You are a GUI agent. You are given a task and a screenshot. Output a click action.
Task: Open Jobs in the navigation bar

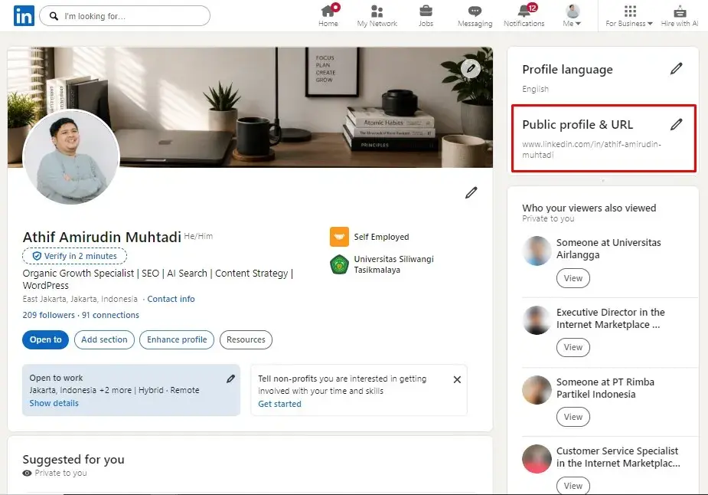point(426,16)
